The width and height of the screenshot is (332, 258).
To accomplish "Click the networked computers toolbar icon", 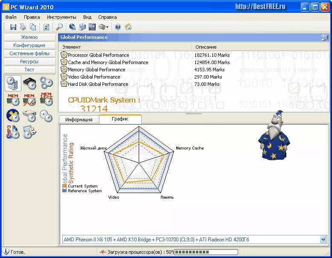I will 82,27.
